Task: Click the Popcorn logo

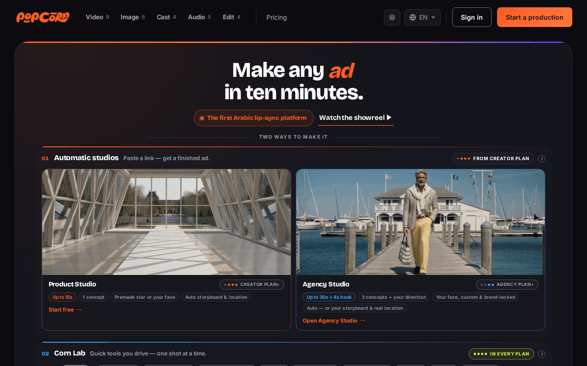Action: tap(43, 17)
